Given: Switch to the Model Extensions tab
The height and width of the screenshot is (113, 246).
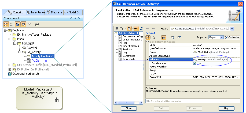Looking at the screenshot, I should 73,12.
